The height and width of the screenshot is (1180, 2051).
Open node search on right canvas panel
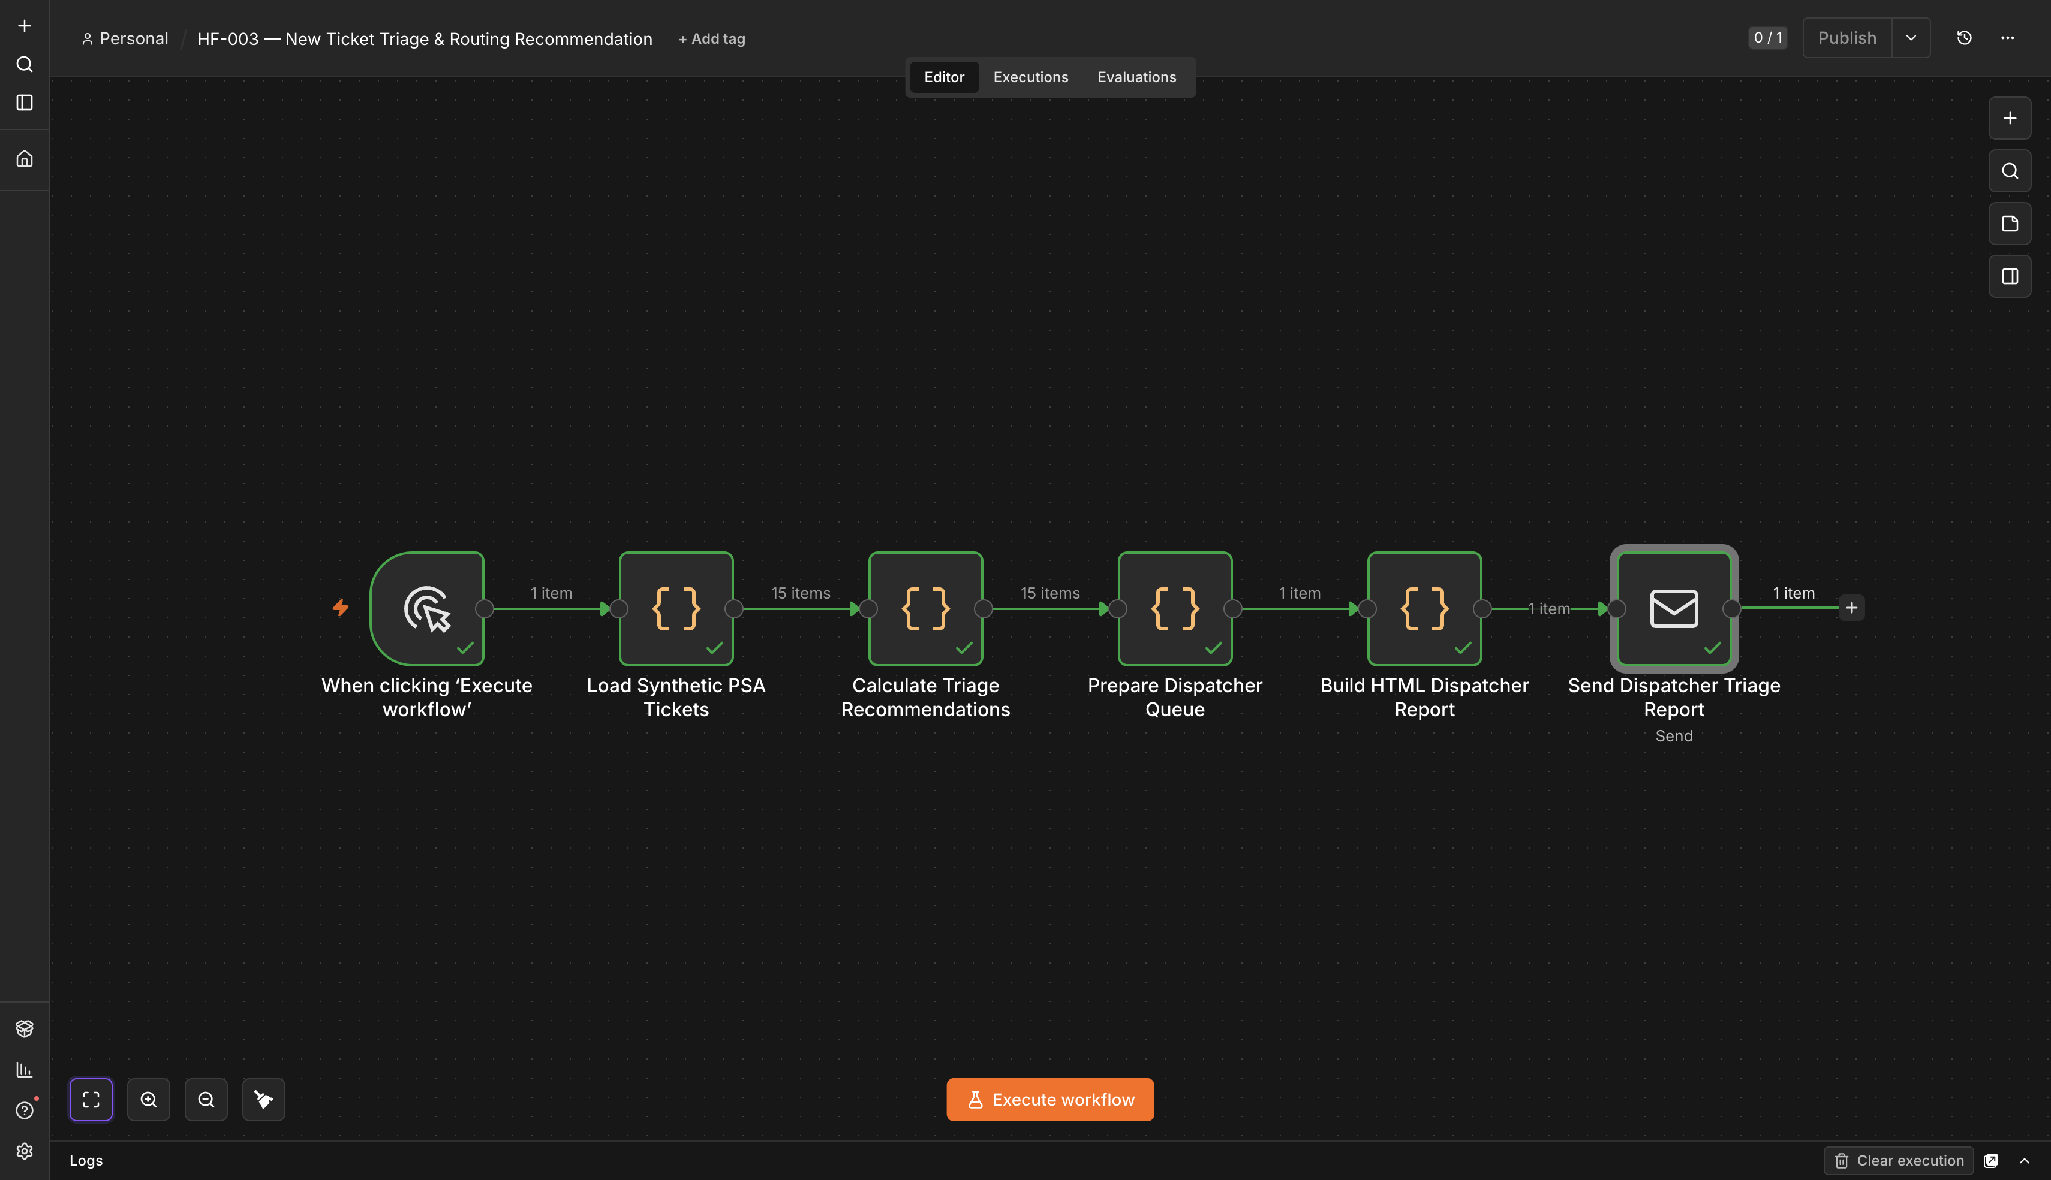[x=2010, y=171]
